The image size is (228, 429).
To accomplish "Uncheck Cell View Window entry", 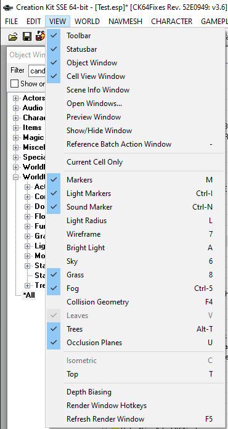I will 136,76.
